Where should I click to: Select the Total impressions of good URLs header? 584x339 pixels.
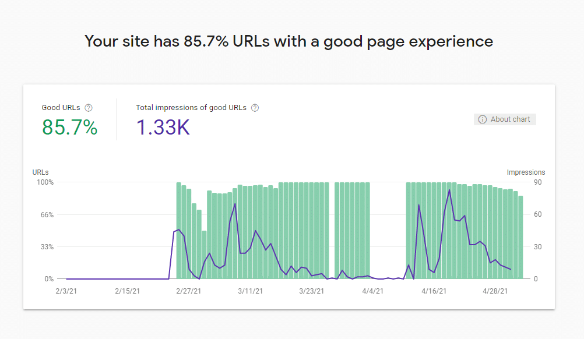[x=190, y=107]
